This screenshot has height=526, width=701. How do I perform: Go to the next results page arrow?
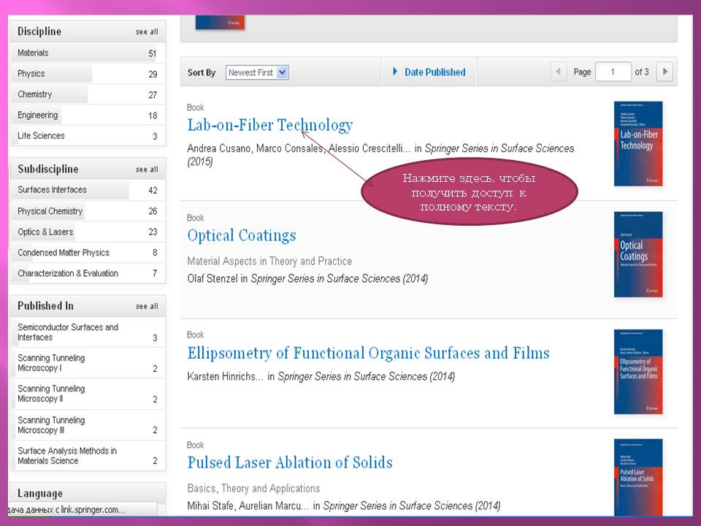[664, 72]
